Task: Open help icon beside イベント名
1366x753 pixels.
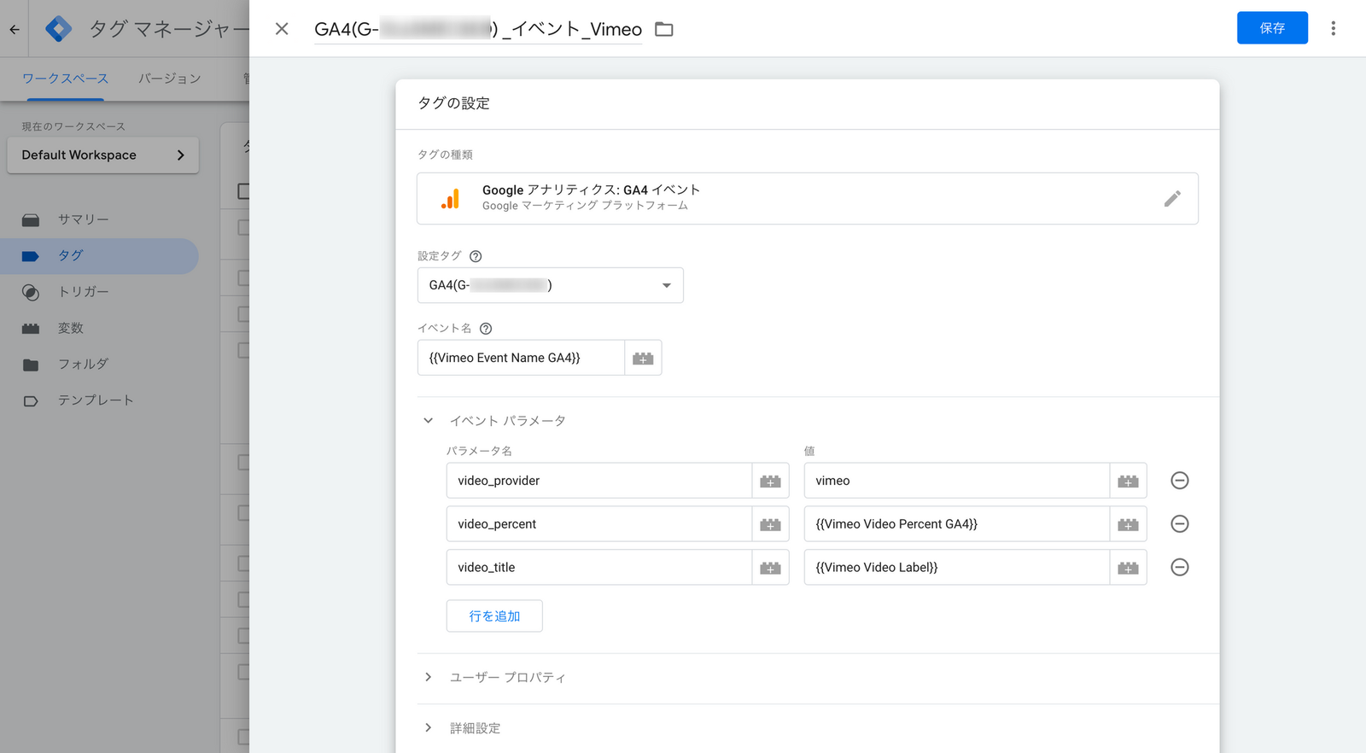Action: (486, 329)
